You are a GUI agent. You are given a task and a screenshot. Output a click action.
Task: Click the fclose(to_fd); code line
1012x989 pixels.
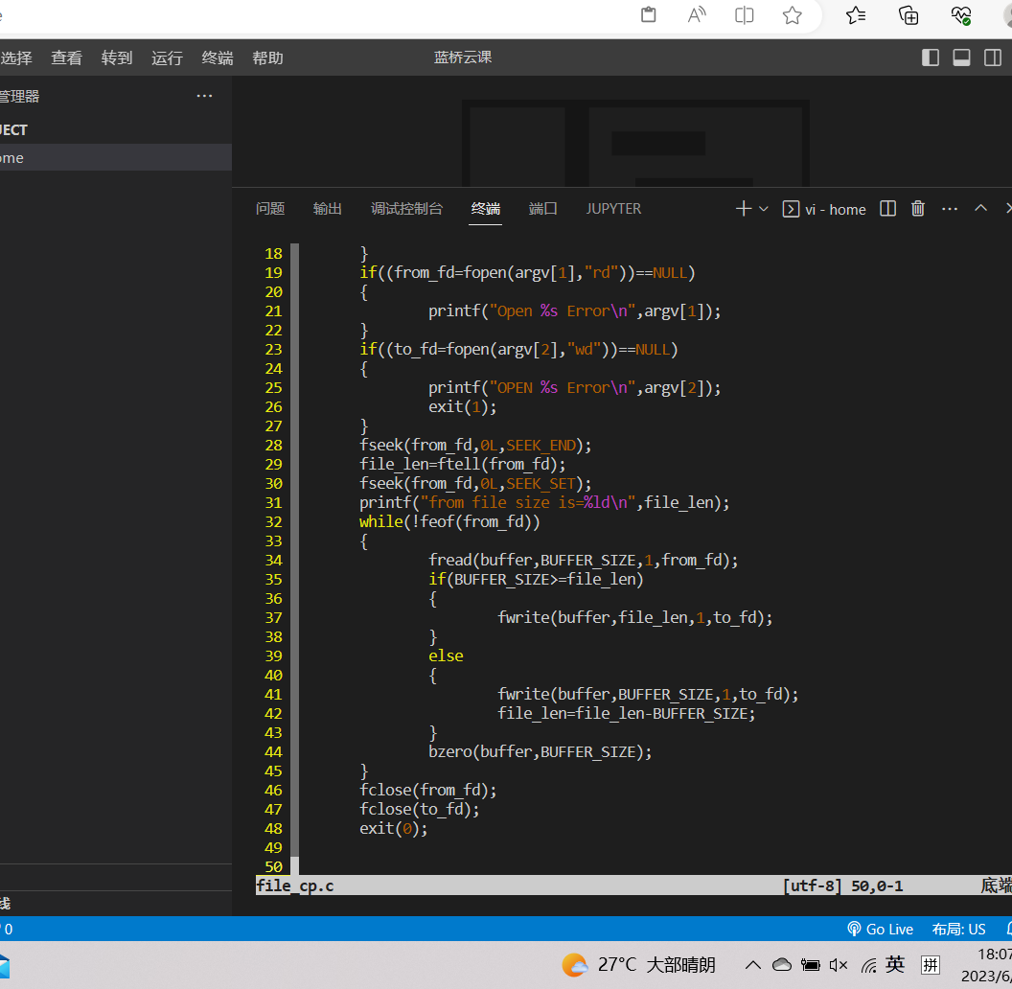pos(420,809)
